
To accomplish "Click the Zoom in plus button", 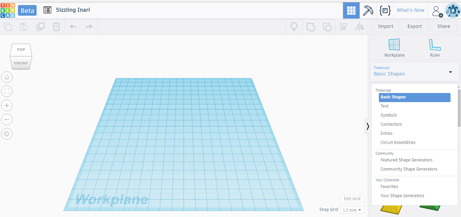I will [7, 105].
